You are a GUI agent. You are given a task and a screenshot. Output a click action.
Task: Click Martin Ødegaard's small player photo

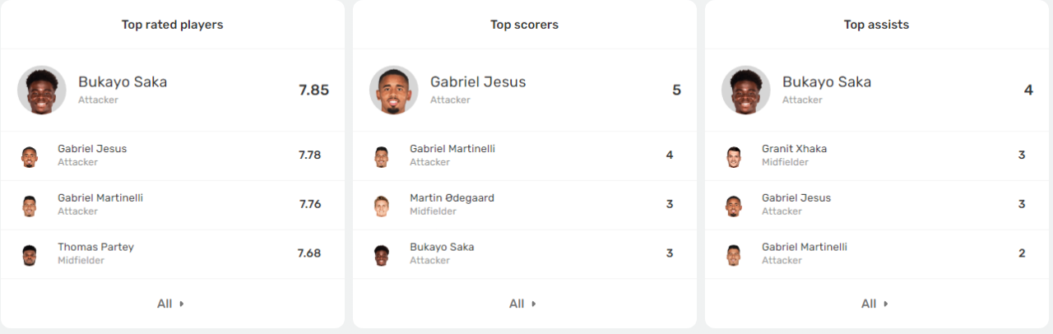(x=382, y=205)
